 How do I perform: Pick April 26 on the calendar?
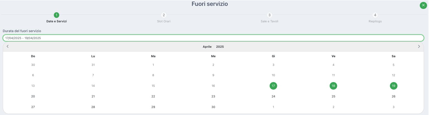[x=394, y=97]
